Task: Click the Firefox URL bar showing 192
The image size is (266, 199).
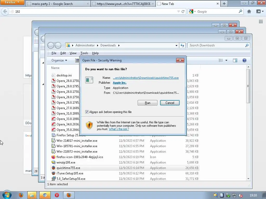Action: click(x=95, y=11)
